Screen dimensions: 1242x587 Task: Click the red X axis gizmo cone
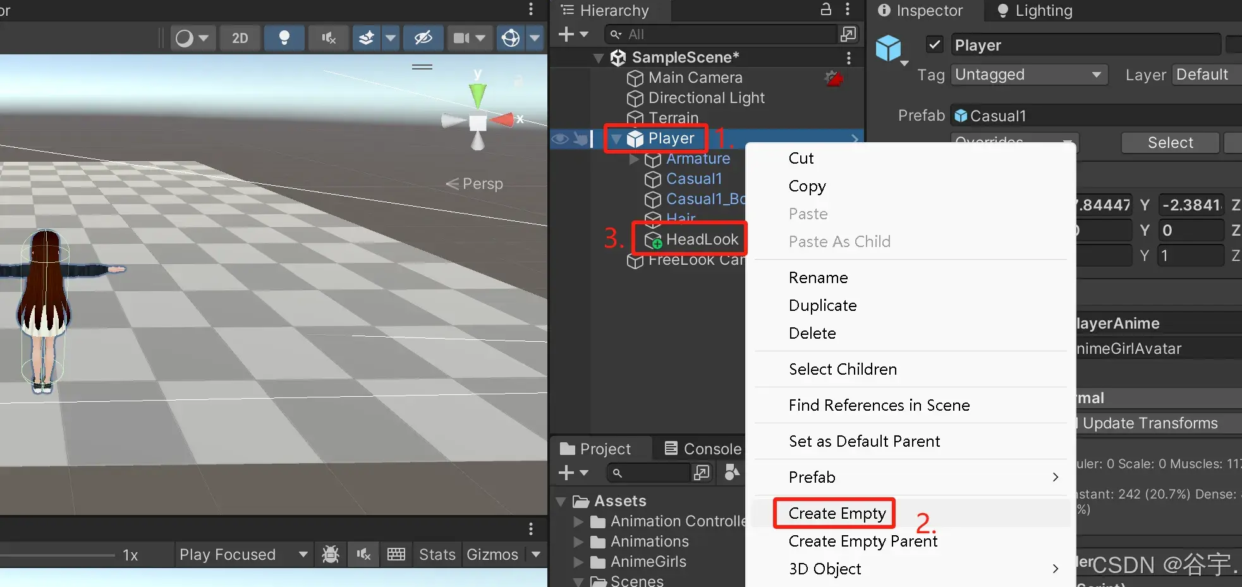pos(502,119)
